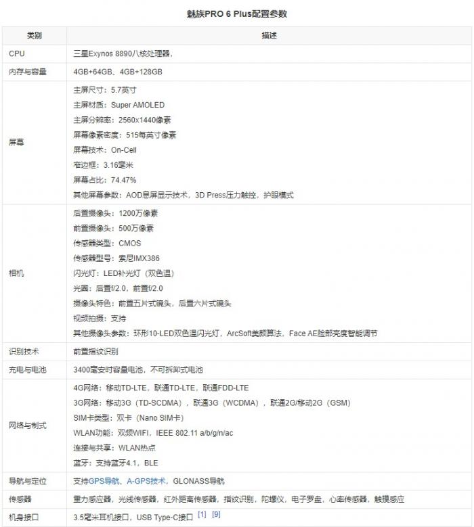474x527 pixels.
Task: Click the 机身接口 row label
Action: coord(24,518)
